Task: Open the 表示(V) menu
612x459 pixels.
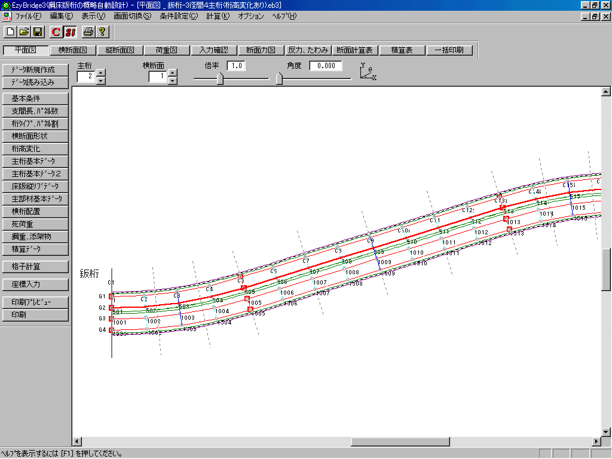Action: pos(93,16)
